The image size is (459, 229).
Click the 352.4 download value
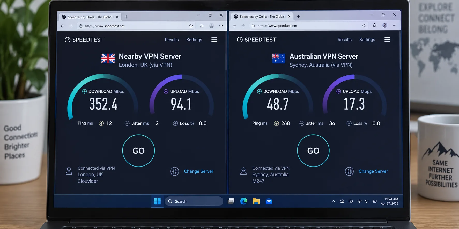(103, 104)
